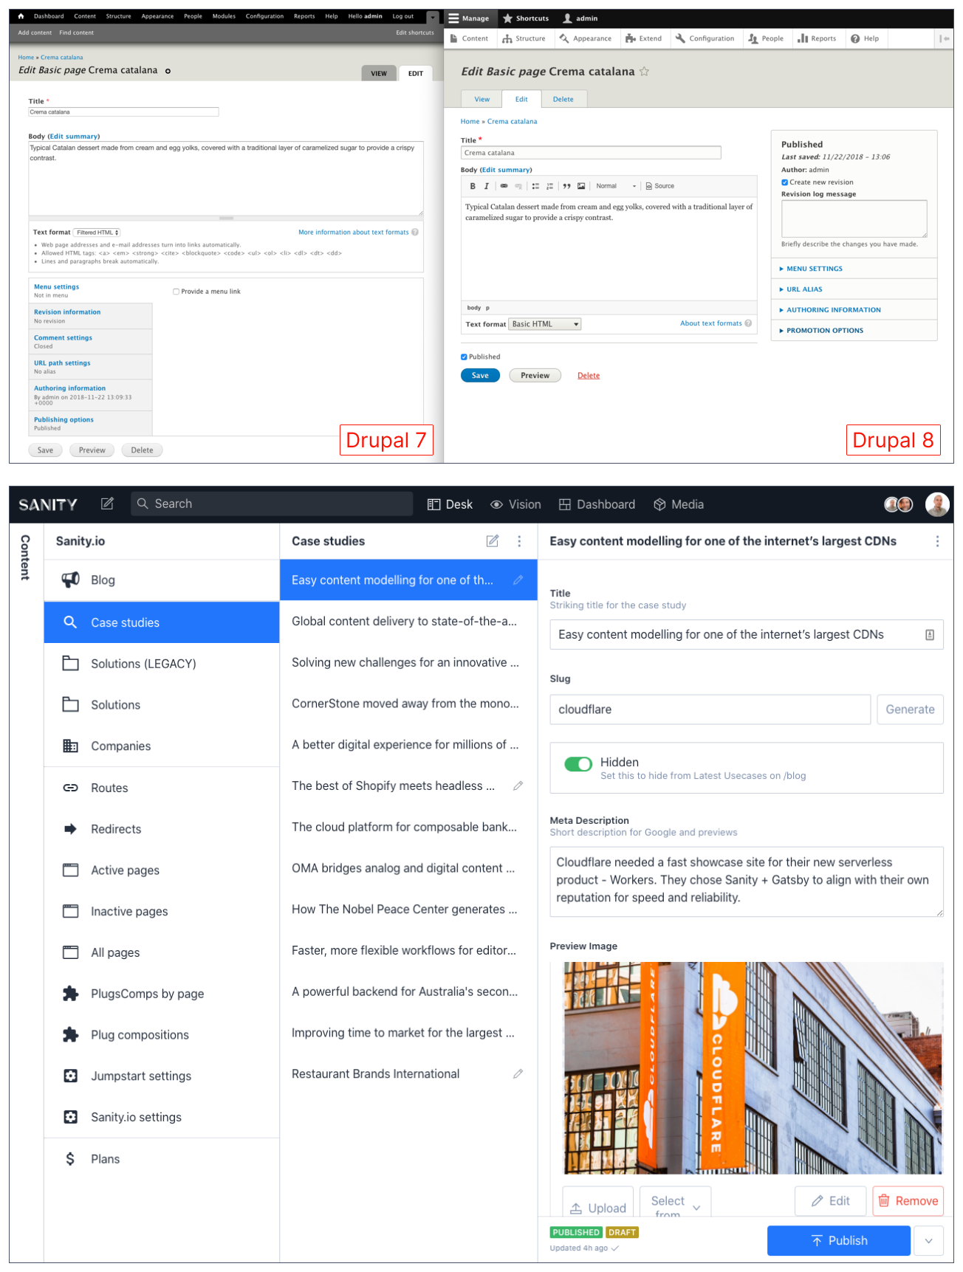Click Edit summary link in Drupal 7
963x1272 pixels.
pos(73,137)
